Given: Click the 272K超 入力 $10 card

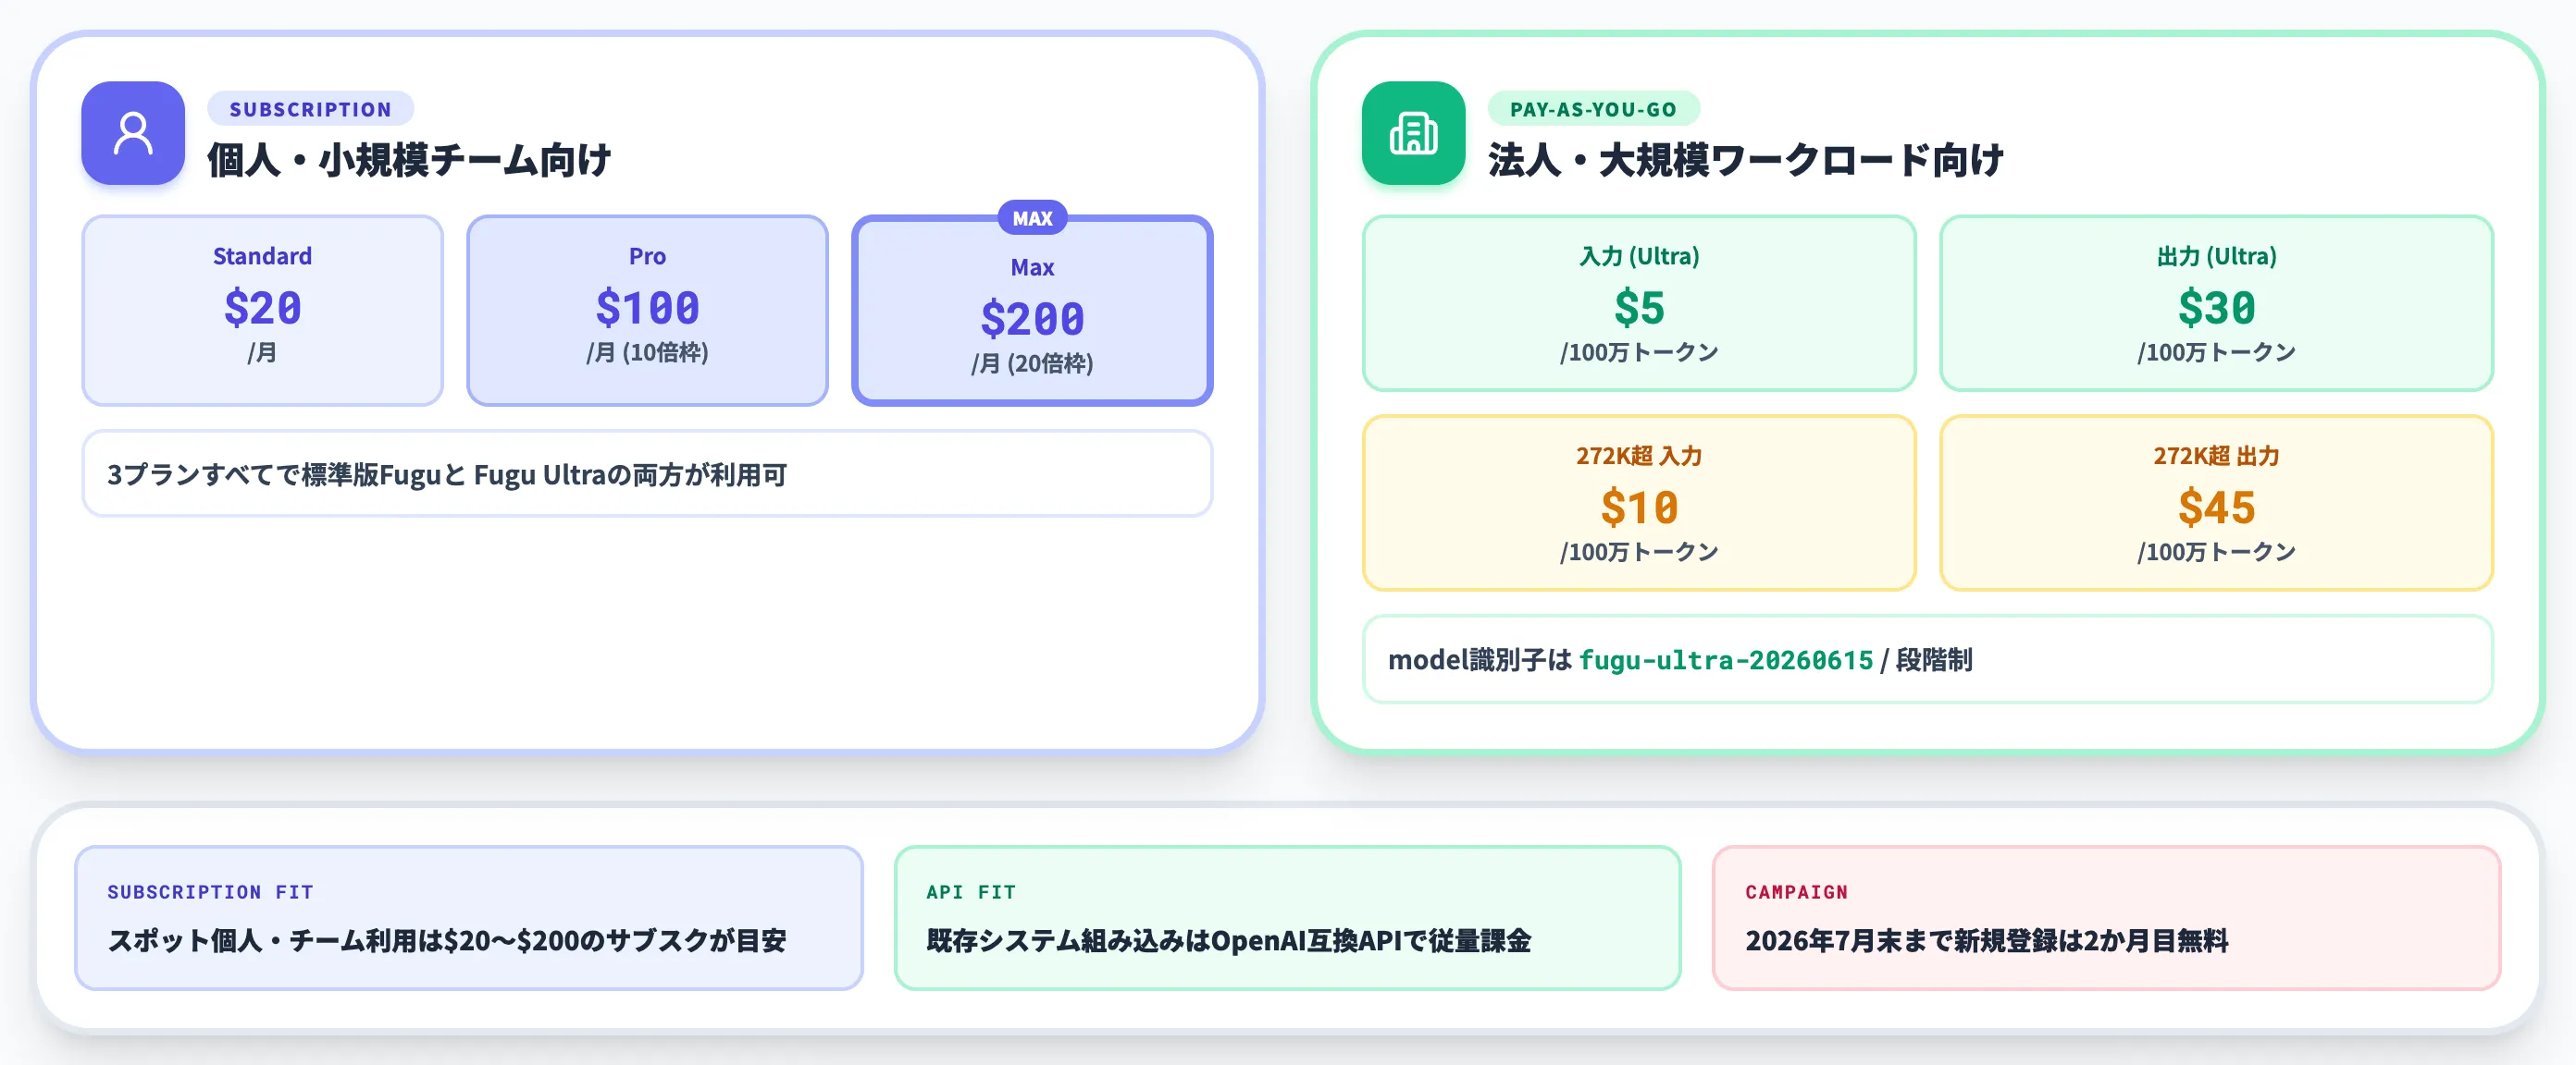Looking at the screenshot, I should point(1639,503).
